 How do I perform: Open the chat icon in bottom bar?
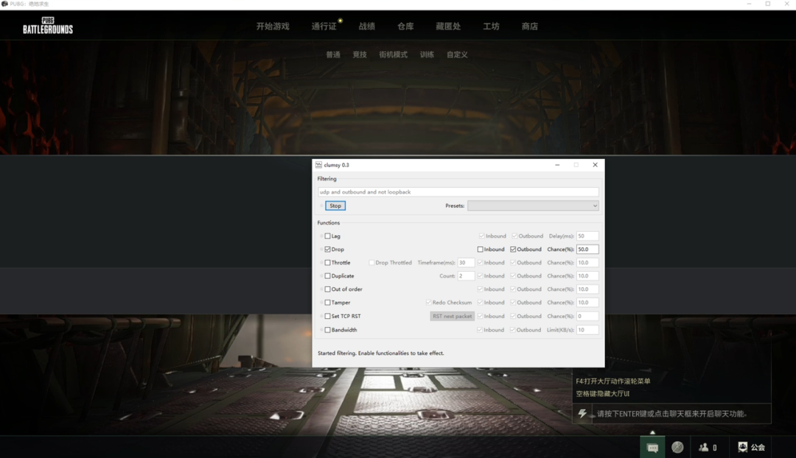[652, 448]
